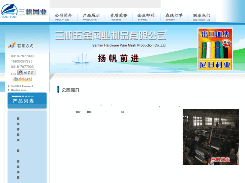
Task: Click the QQ留言 message button
Action: [26, 73]
